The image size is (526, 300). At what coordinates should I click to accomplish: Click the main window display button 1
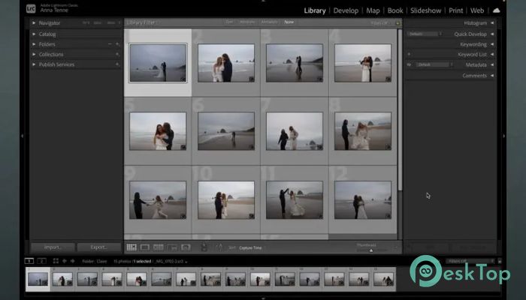click(29, 261)
